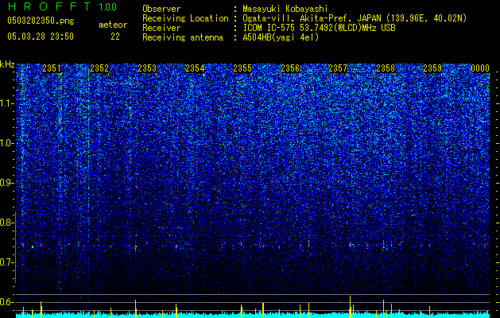Click the tallest yellow signal spike after 2357
The width and height of the screenshot is (500, 318).
click(x=350, y=307)
